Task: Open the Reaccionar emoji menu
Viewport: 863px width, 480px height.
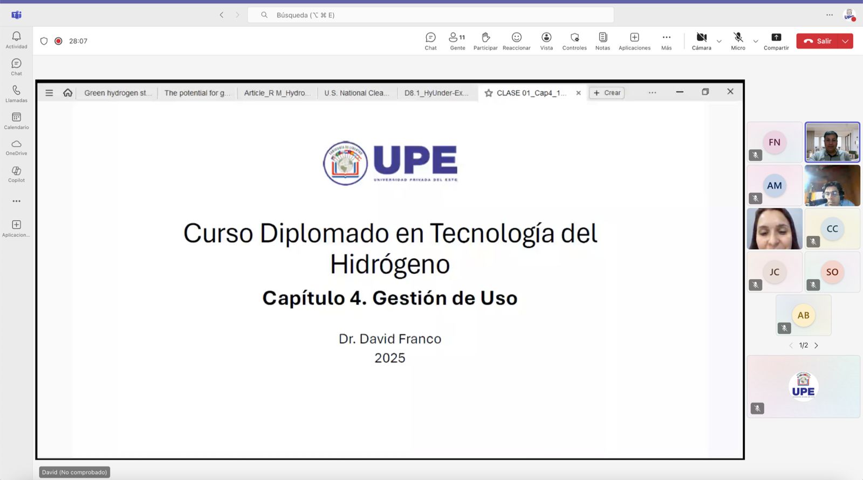Action: coord(516,41)
